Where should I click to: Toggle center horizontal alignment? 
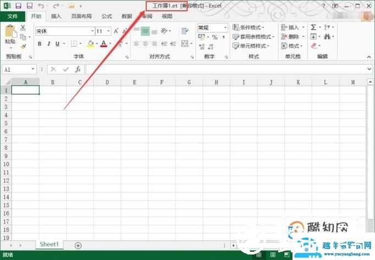pos(145,44)
